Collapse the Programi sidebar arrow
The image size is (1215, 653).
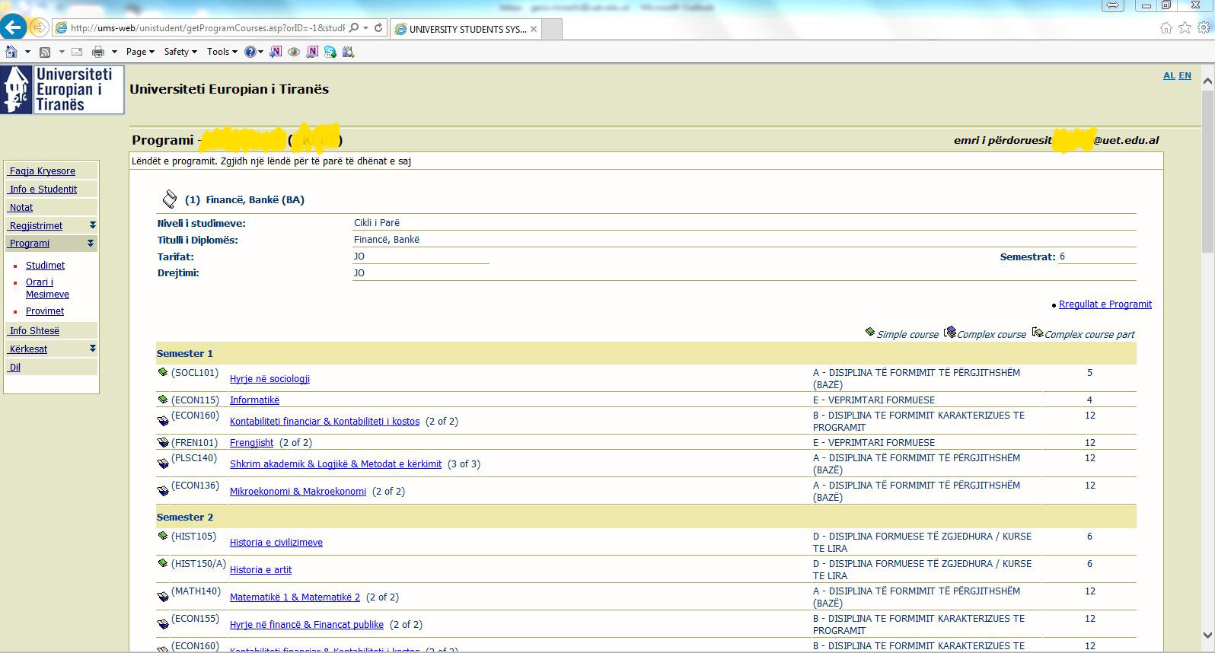(91, 244)
